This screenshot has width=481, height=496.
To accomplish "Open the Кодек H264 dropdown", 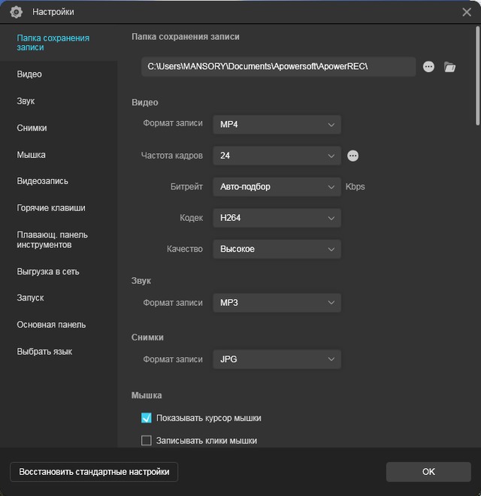I will [x=277, y=218].
